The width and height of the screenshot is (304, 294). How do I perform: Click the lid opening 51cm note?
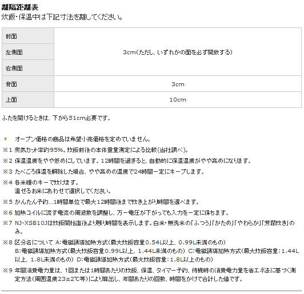(56, 118)
